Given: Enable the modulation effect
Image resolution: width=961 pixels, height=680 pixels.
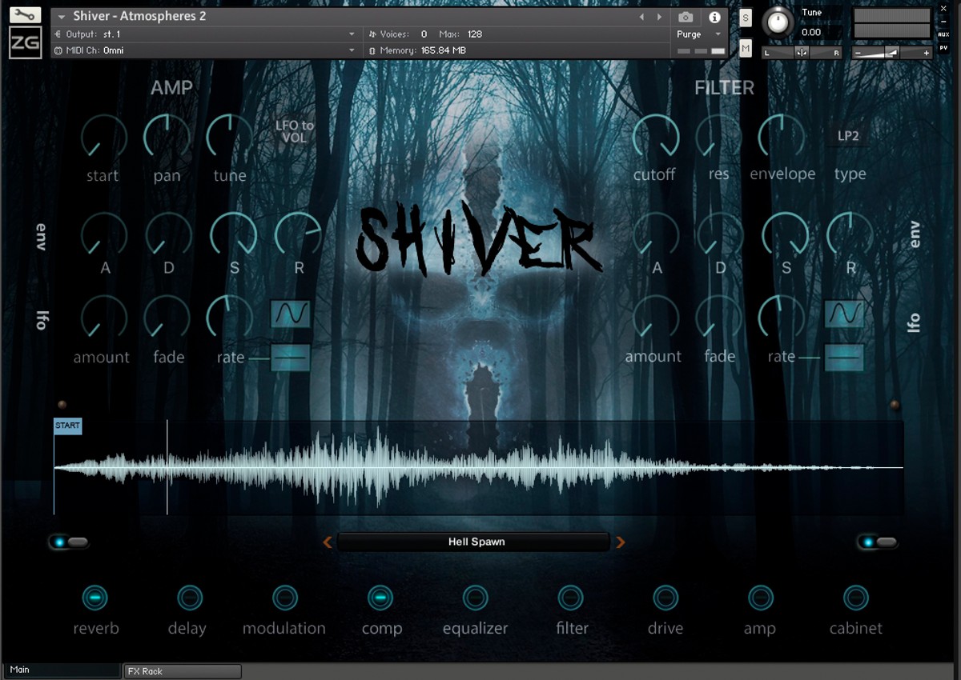Looking at the screenshot, I should [x=284, y=598].
